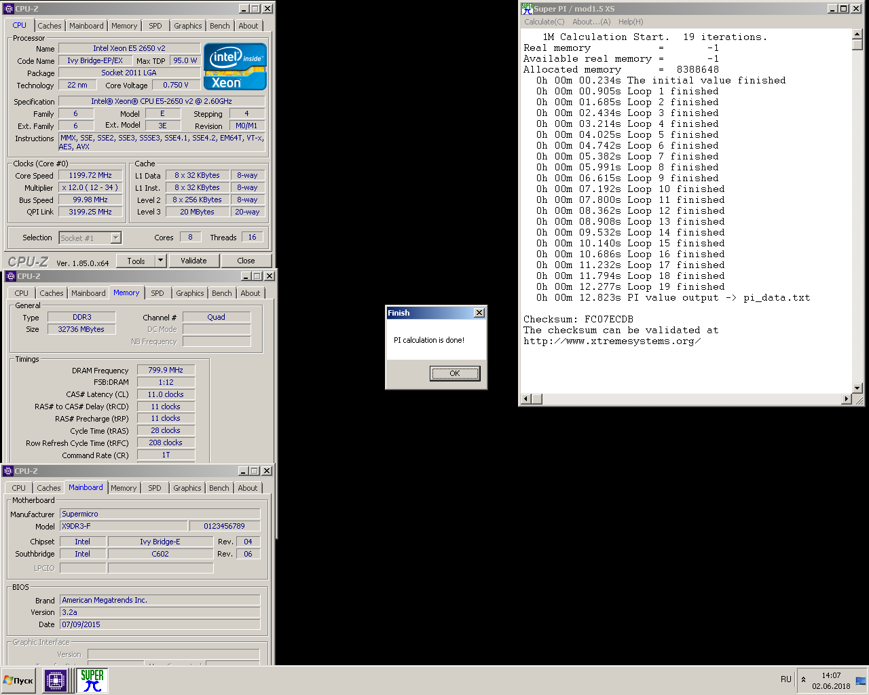Click Core Speed value 1199.72 MHz
The width and height of the screenshot is (869, 695).
[90, 175]
